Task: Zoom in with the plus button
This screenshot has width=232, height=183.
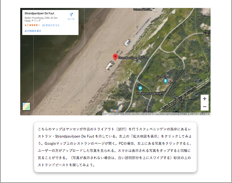Action: click(x=205, y=99)
